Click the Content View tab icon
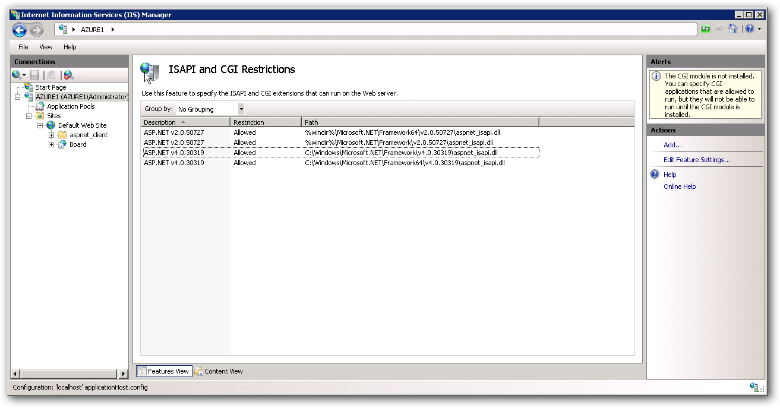The image size is (780, 408). click(198, 371)
